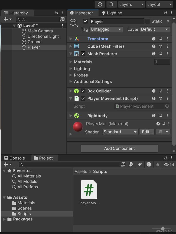Open the Static options dropdown arrow
The width and height of the screenshot is (176, 234).
point(168,21)
